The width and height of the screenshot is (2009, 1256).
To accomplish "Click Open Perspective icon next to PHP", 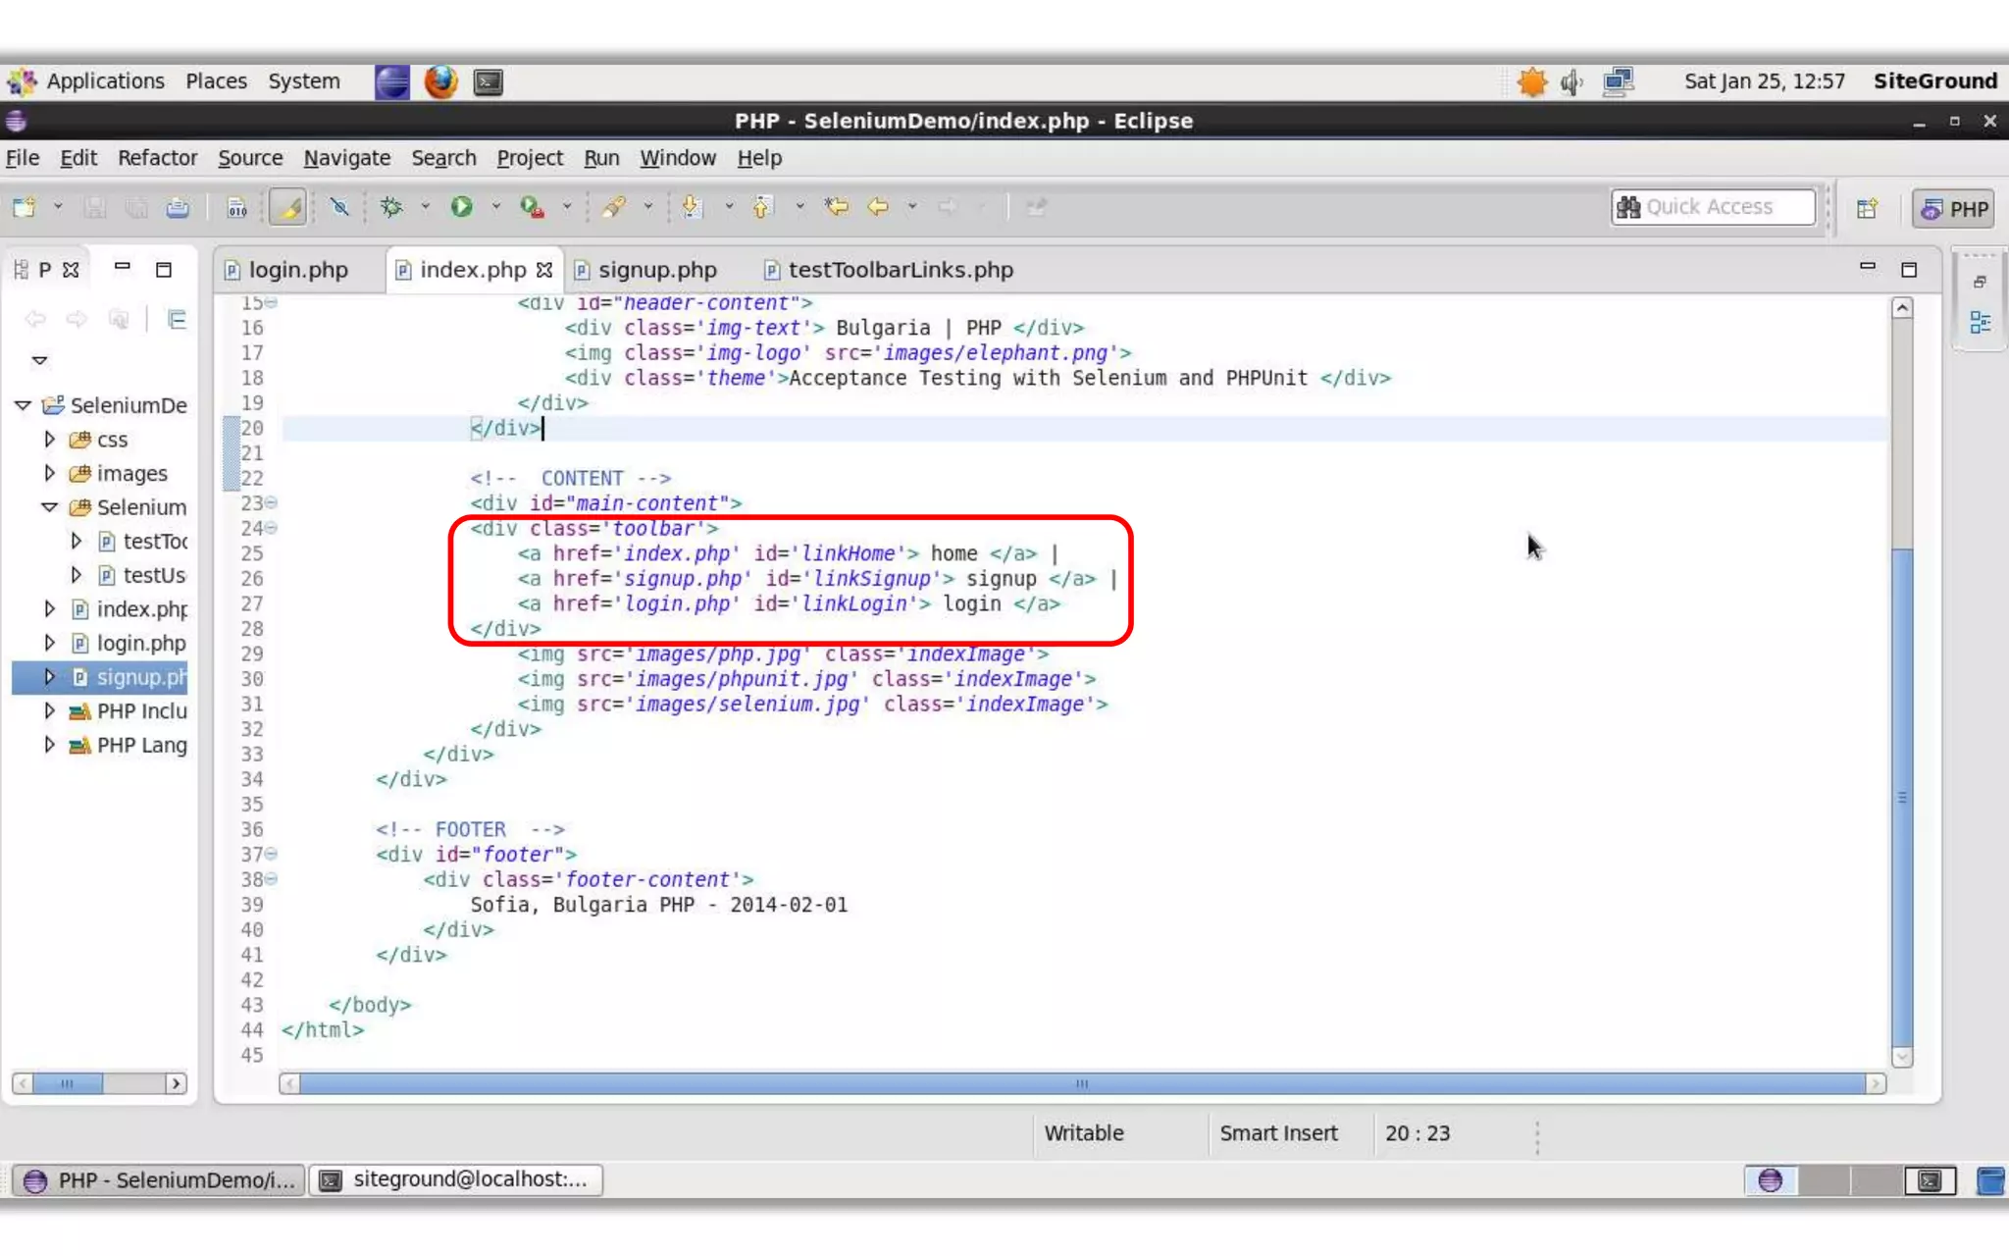I will click(1867, 208).
